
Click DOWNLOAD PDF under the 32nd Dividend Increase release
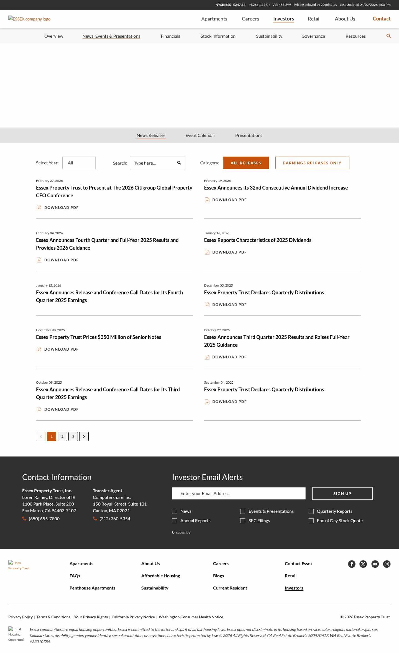tap(229, 200)
